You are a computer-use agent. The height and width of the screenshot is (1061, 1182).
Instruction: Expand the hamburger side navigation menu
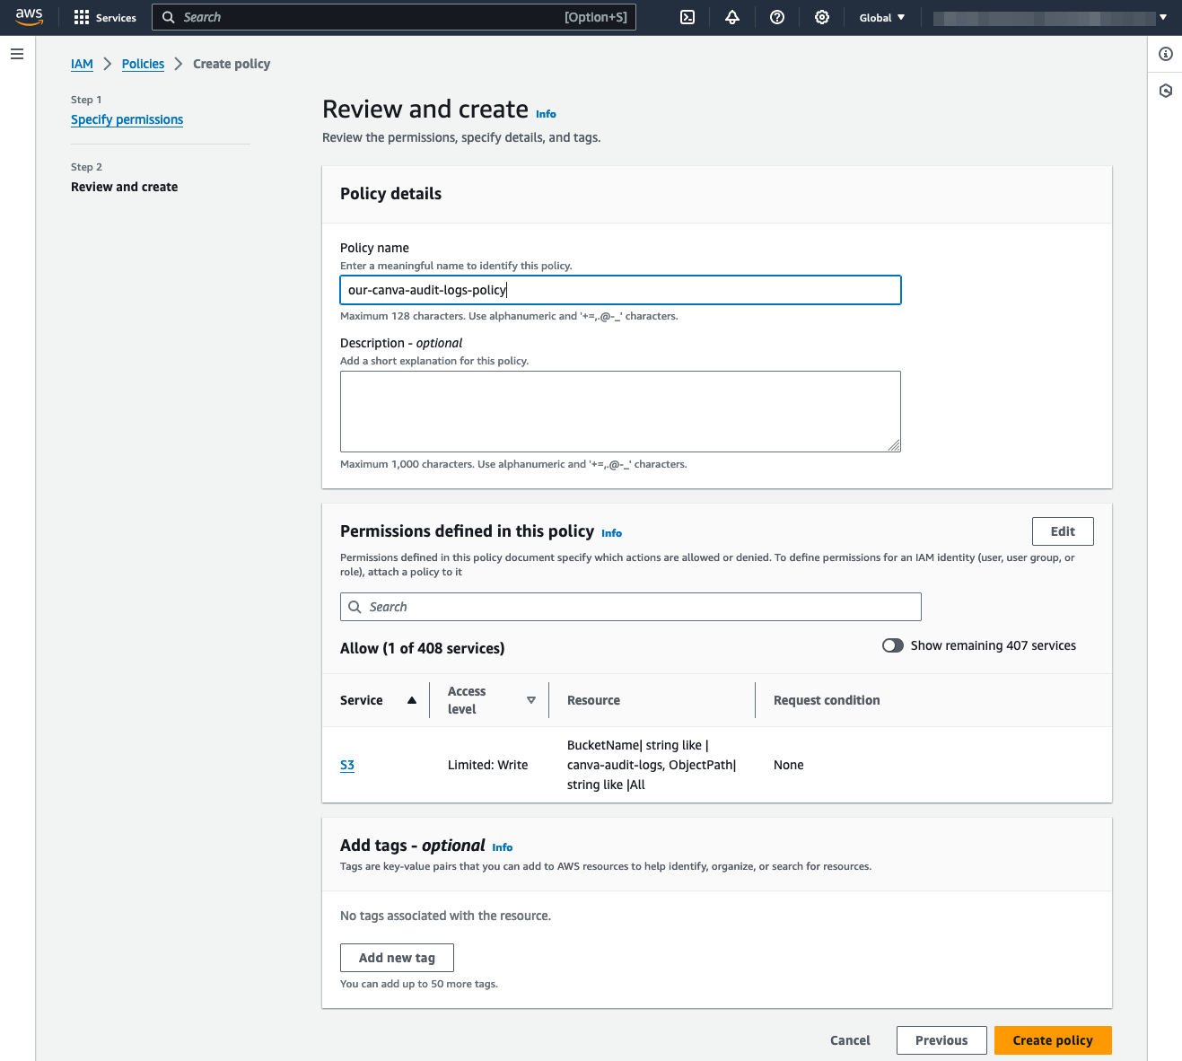16,54
